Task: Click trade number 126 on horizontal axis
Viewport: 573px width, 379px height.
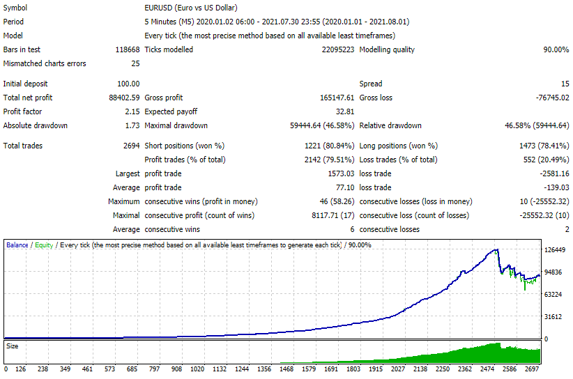Action: tap(20, 369)
